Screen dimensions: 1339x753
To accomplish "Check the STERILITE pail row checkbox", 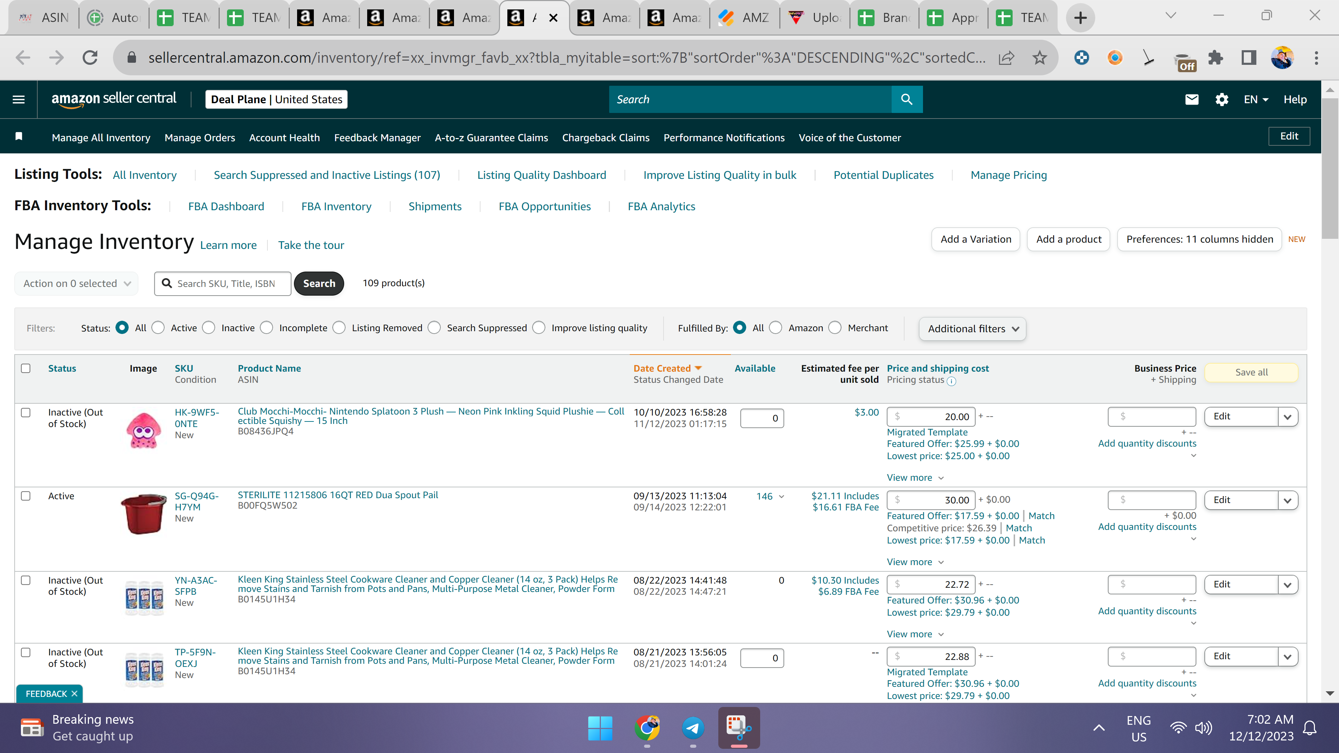I will point(25,496).
